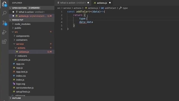179x101 pixels.
Task: Click the JS icon of actions.js in tree
Action: [x=17, y=52]
